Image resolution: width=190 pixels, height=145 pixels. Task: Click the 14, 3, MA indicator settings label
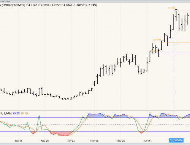click(x=6, y=113)
